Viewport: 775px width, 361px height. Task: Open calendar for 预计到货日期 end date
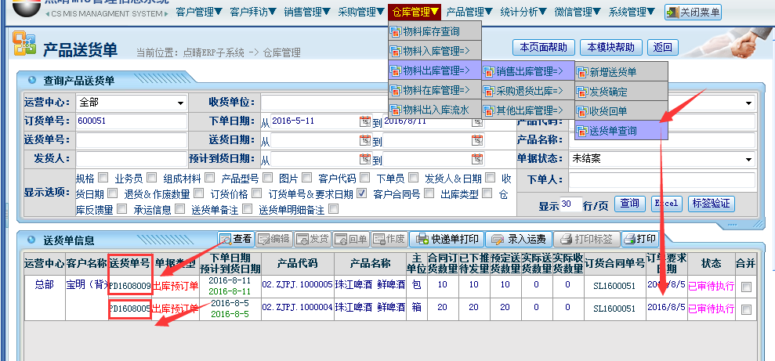476,160
